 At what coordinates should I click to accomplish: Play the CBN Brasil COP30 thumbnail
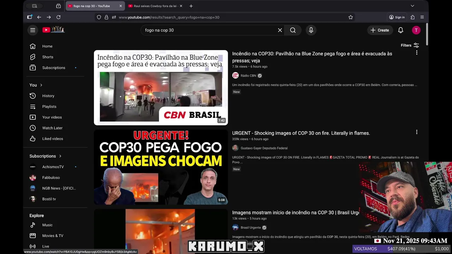click(161, 87)
